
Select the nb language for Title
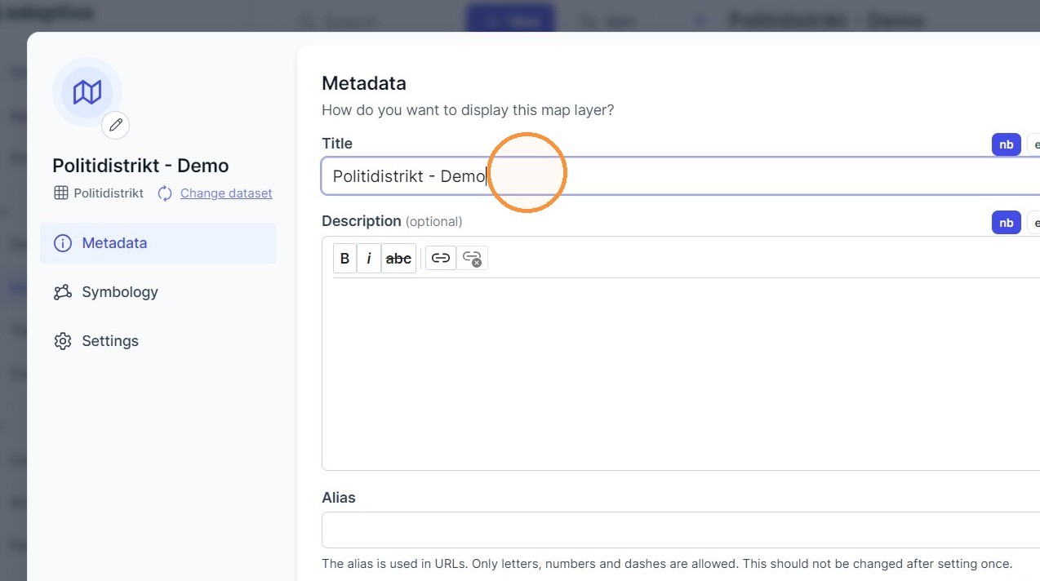(1007, 144)
